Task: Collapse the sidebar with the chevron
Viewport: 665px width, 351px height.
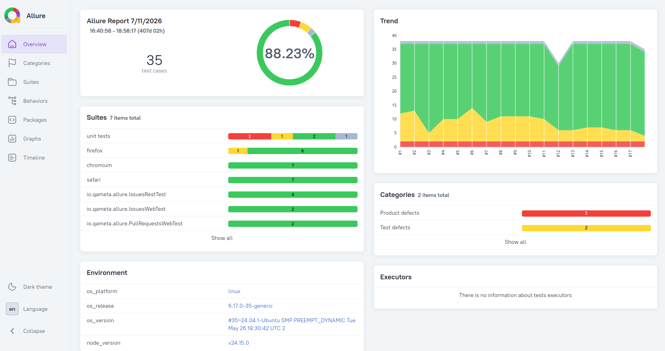Action: tap(12, 331)
